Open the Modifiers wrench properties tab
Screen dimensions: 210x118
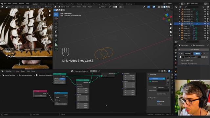176,74
